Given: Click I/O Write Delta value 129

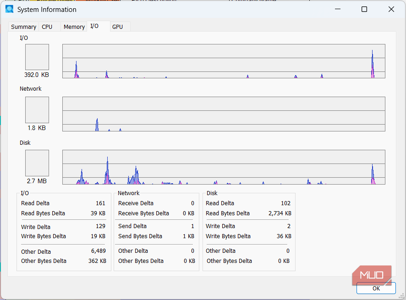Looking at the screenshot, I should (x=100, y=226).
